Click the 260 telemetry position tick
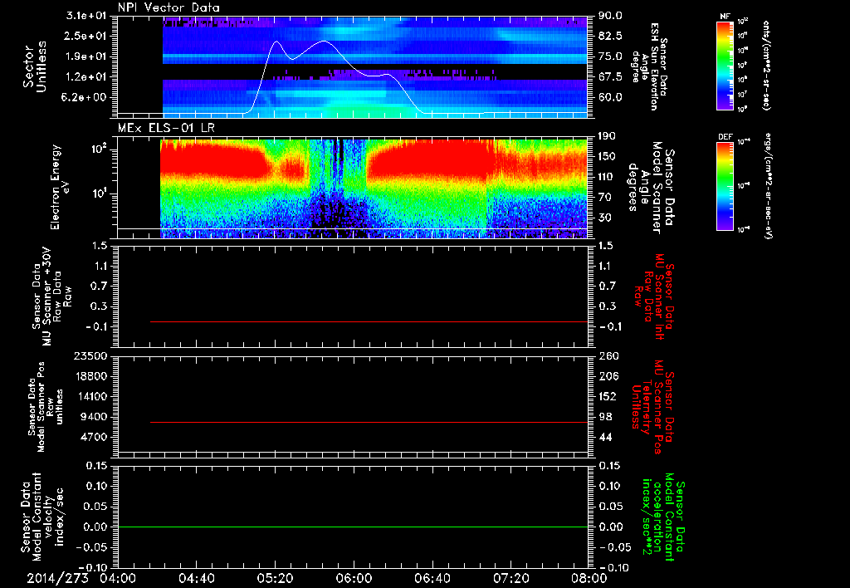Image resolution: width=850 pixels, height=588 pixels. [608, 355]
